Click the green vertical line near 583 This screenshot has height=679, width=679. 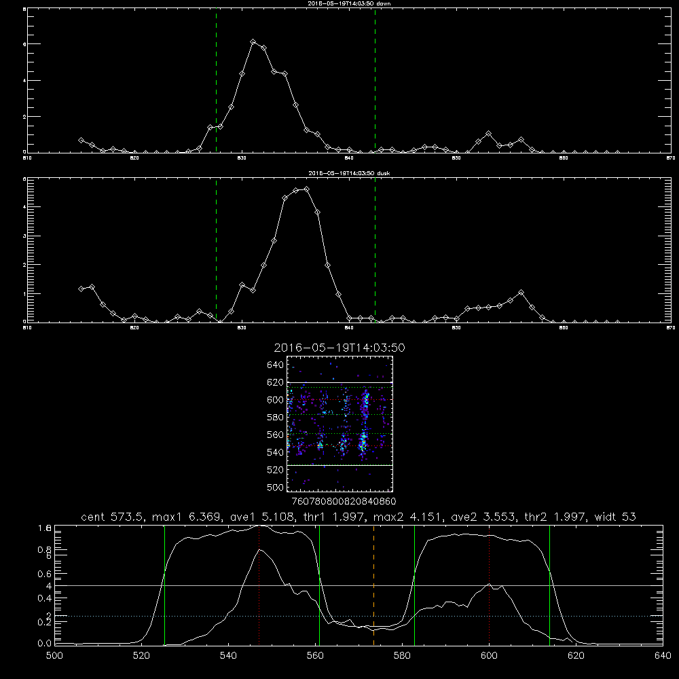point(414,585)
